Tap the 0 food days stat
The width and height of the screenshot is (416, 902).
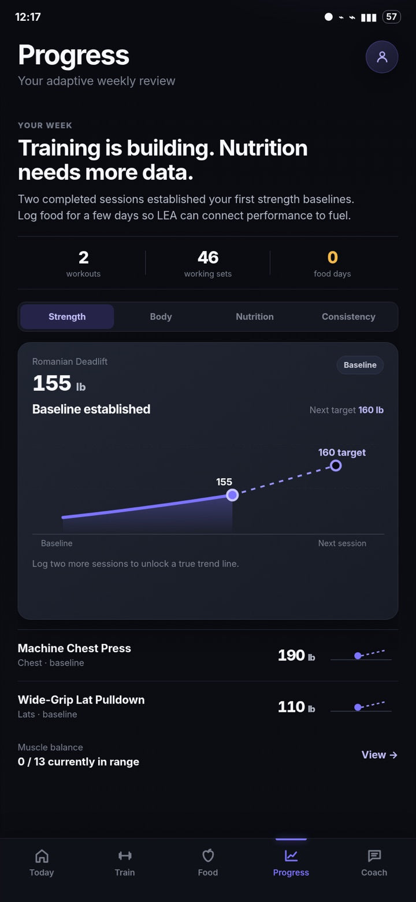[x=332, y=263]
